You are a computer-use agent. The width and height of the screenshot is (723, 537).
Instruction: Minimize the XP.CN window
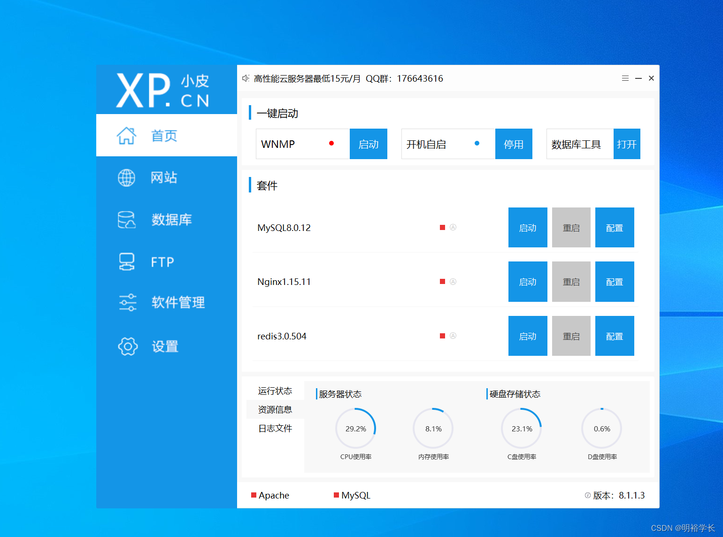coord(638,78)
